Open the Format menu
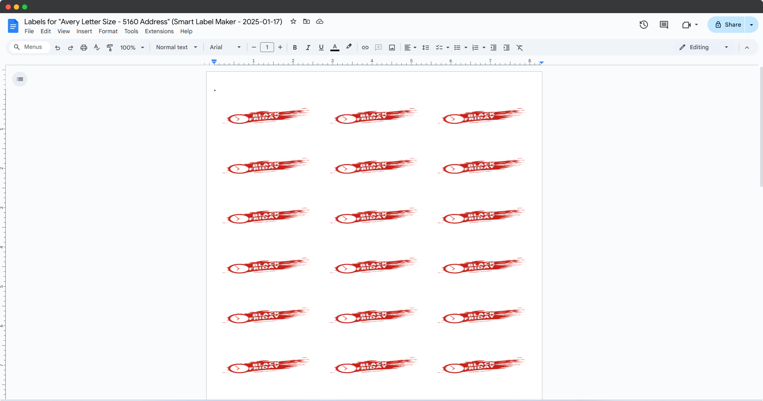Viewport: 763px width, 401px height. click(x=108, y=31)
